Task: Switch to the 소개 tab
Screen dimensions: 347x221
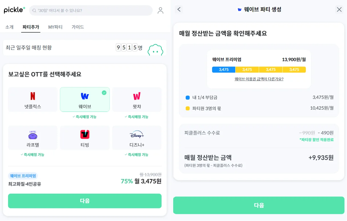Action: click(9, 27)
